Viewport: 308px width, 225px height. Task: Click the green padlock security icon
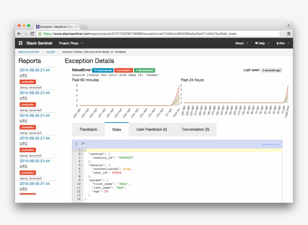(40, 34)
